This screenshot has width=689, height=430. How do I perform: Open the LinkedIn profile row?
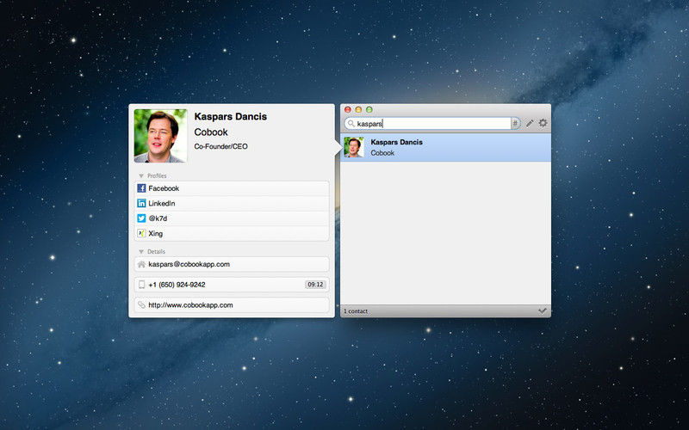pyautogui.click(x=232, y=203)
